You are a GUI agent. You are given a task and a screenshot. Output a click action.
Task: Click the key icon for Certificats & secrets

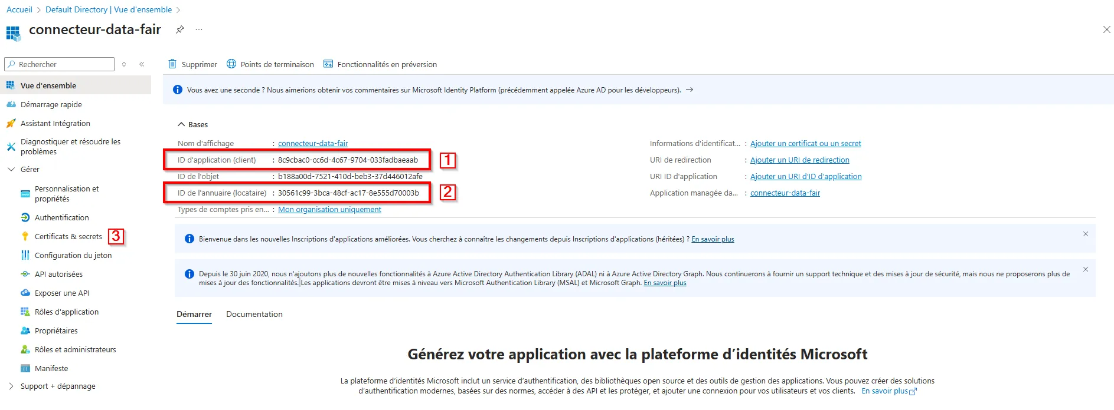25,236
